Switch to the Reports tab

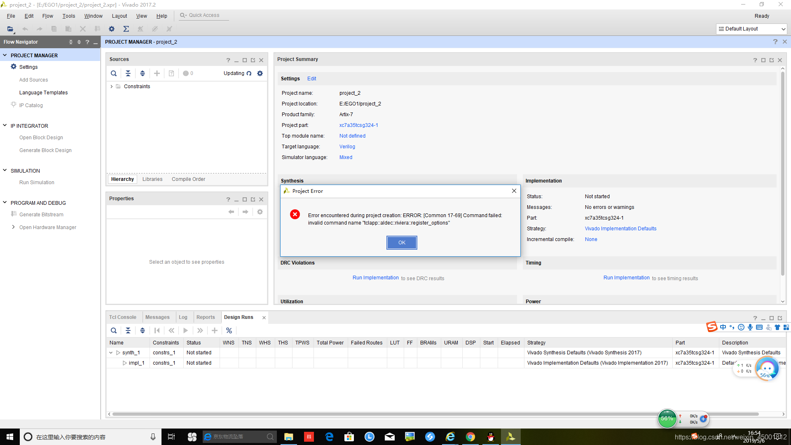[206, 317]
